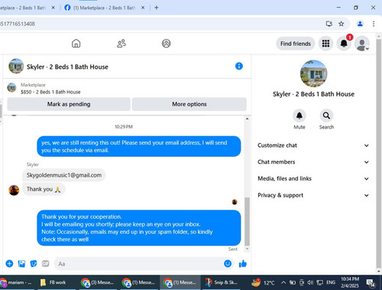Open Chrome profile icon in toolbar
The width and height of the screenshot is (382, 290).
pyautogui.click(x=360, y=24)
